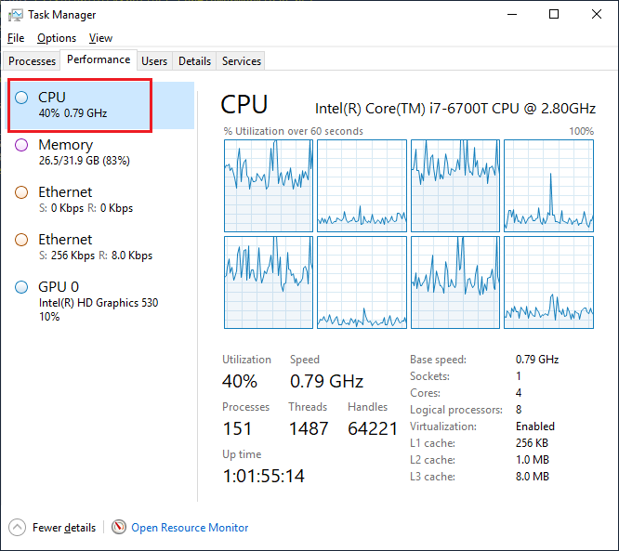619x551 pixels.
Task: Select the Performance tab
Action: pos(99,59)
